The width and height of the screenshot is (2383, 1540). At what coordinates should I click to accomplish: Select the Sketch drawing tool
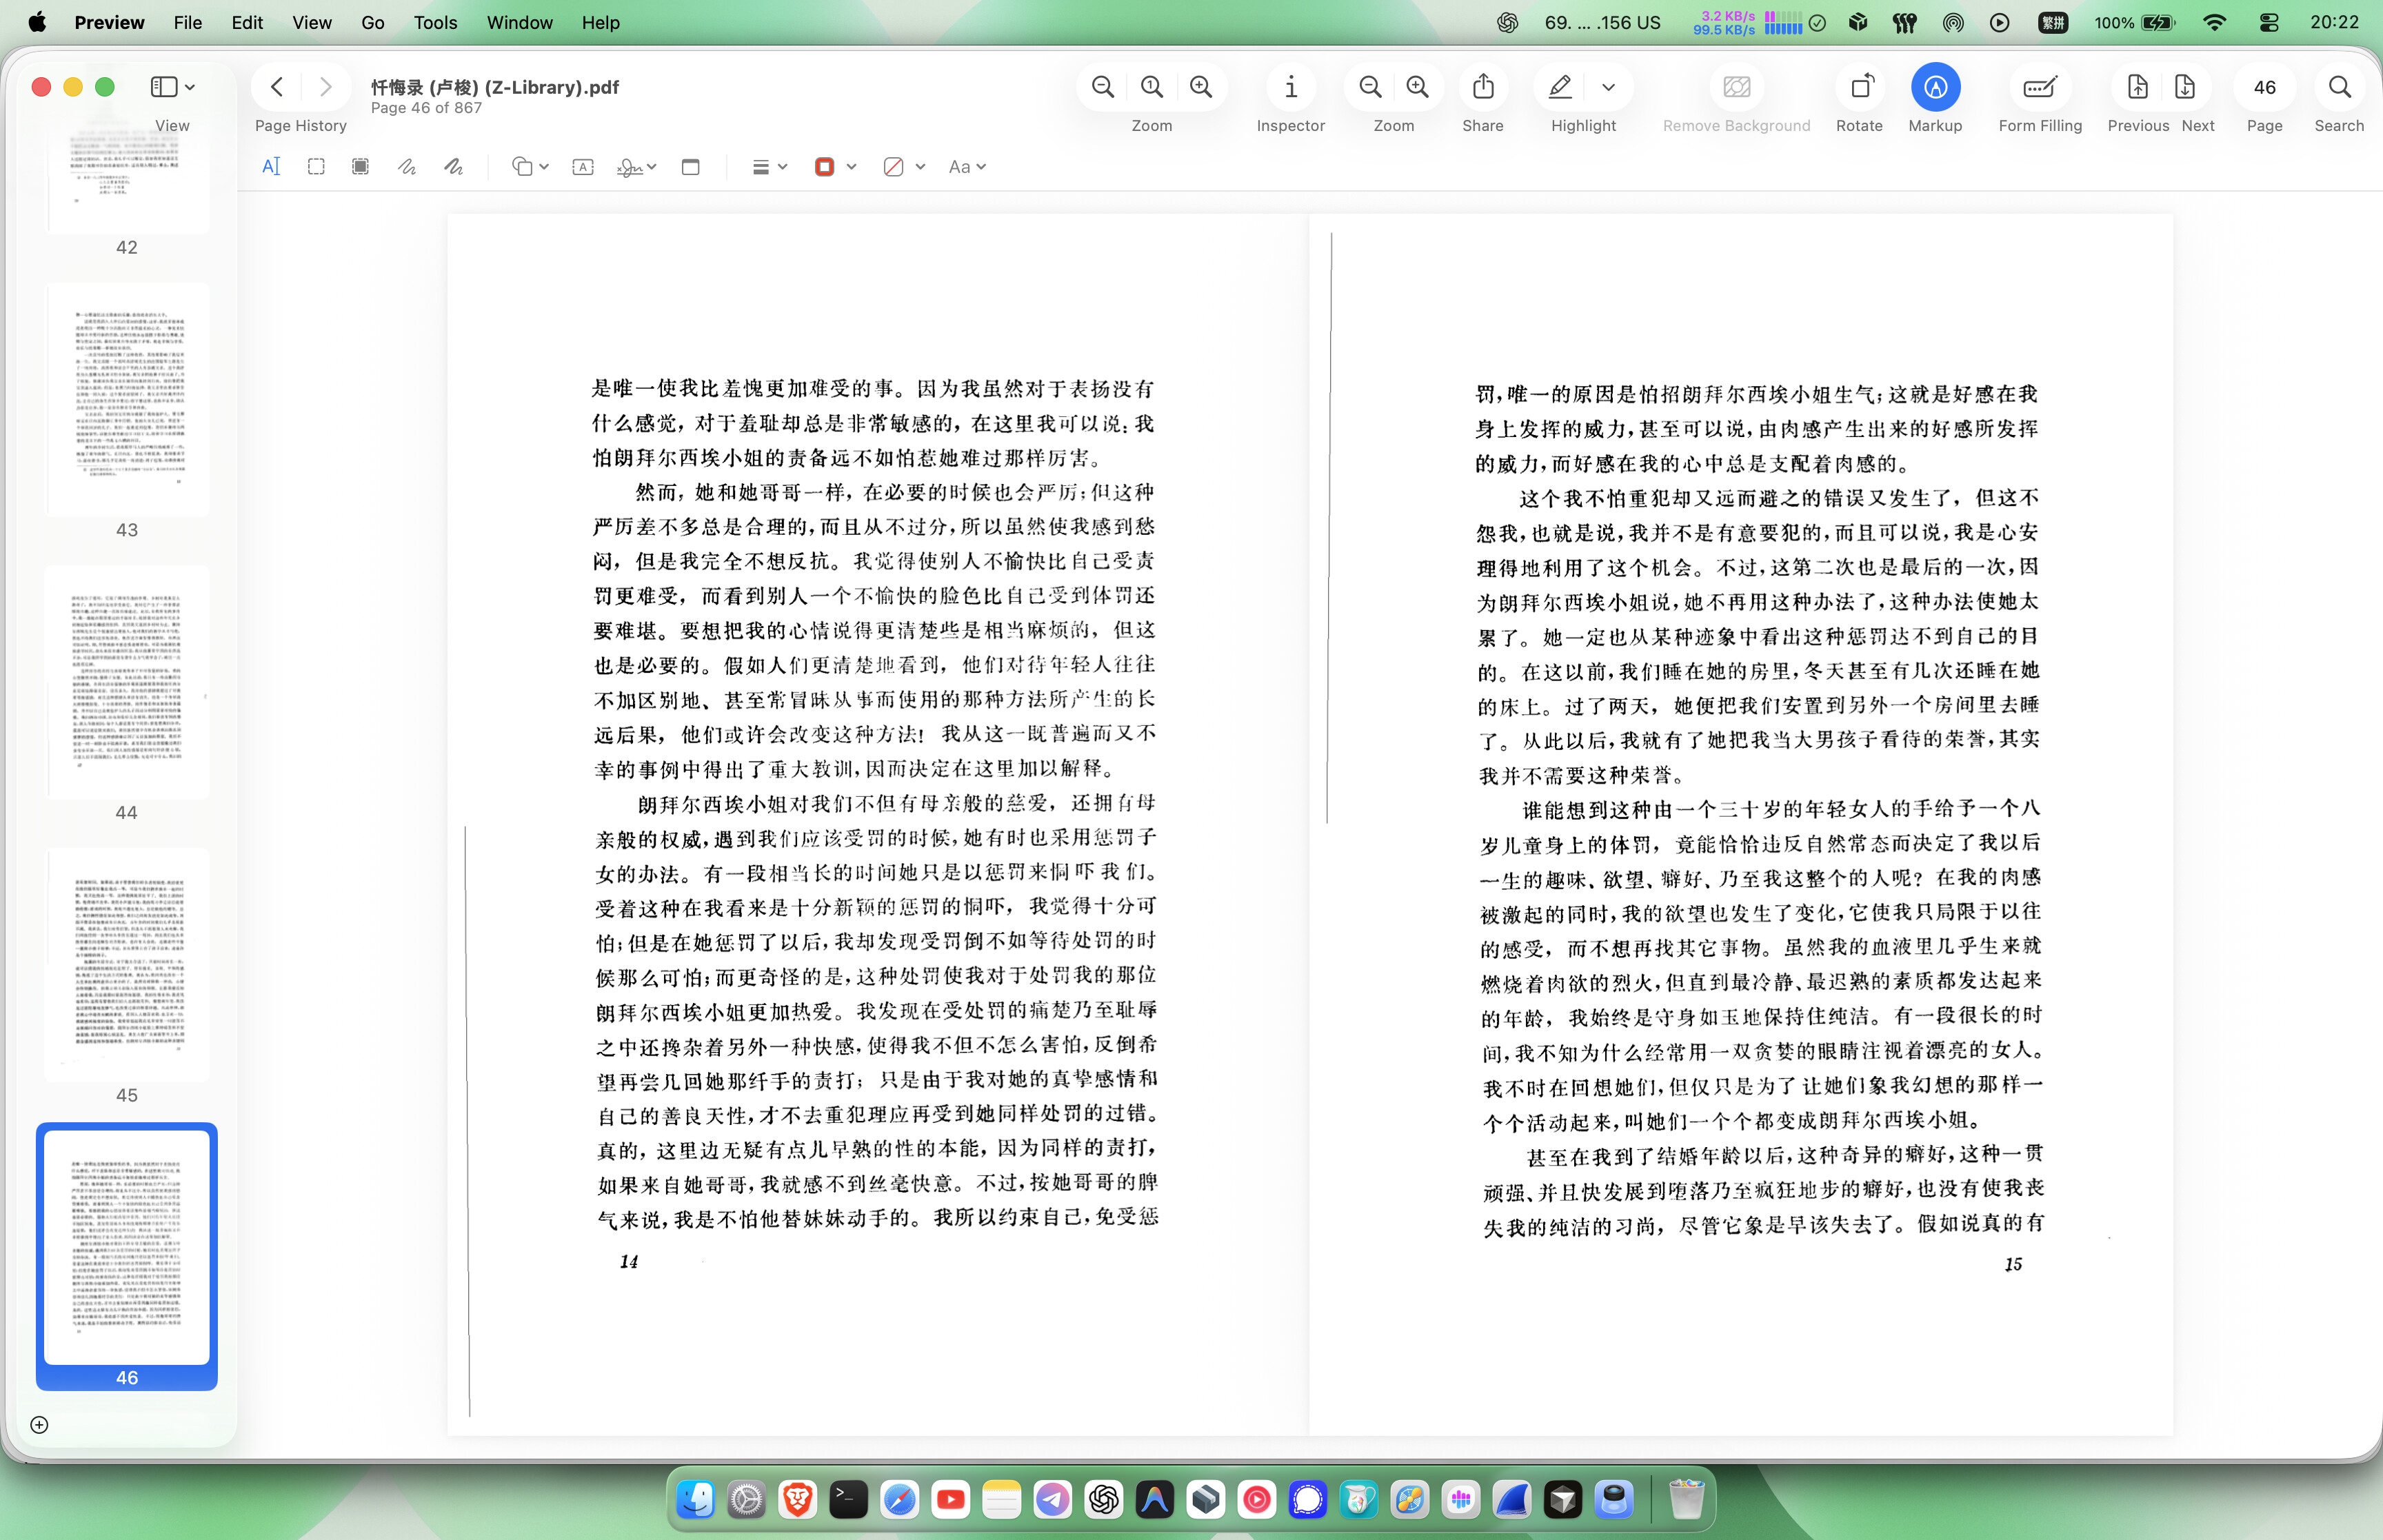click(x=406, y=167)
